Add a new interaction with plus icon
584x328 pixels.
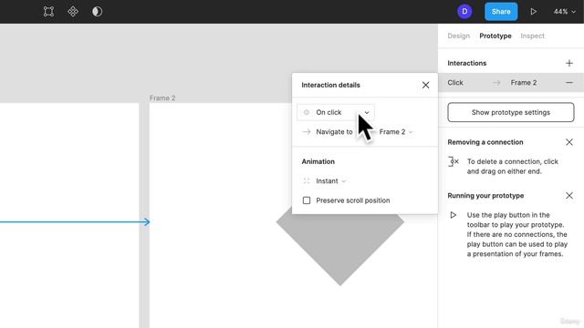click(x=568, y=63)
